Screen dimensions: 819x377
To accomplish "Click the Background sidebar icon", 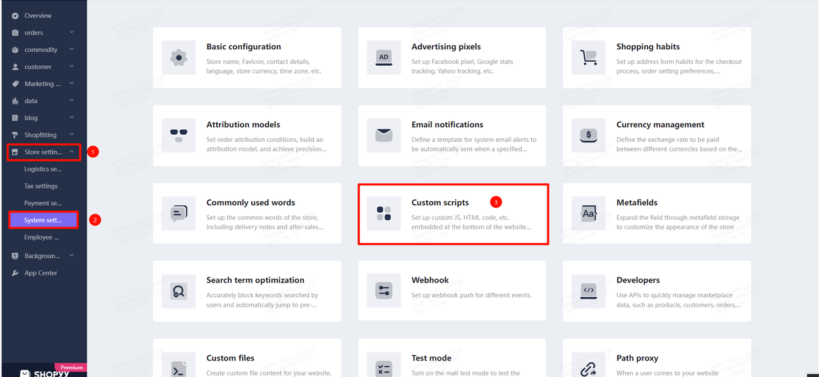I will 15,256.
